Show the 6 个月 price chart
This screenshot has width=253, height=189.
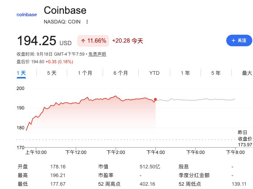coord(120,73)
